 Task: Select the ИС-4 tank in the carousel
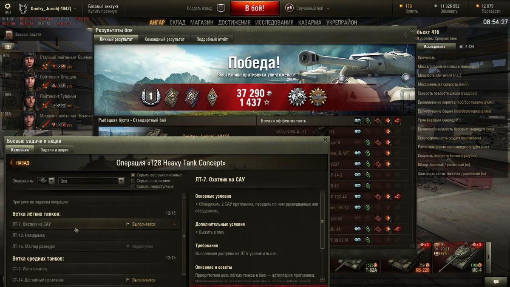[x=461, y=258]
